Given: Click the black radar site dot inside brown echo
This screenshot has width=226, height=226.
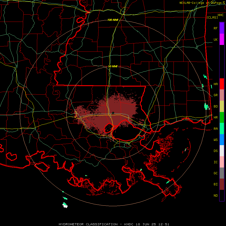Looking at the screenshot, I should point(113,113).
